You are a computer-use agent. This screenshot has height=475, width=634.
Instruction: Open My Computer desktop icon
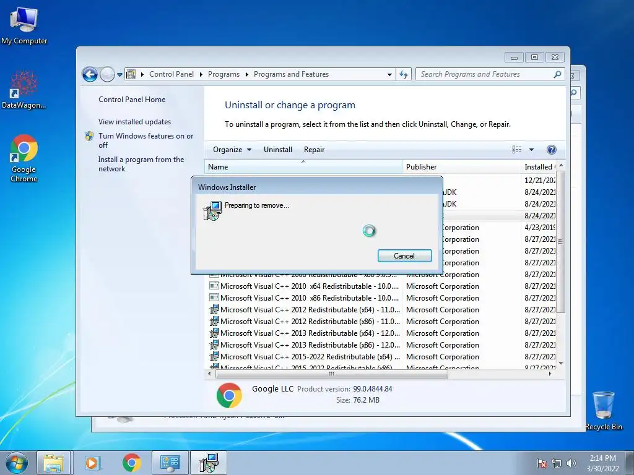[x=24, y=26]
